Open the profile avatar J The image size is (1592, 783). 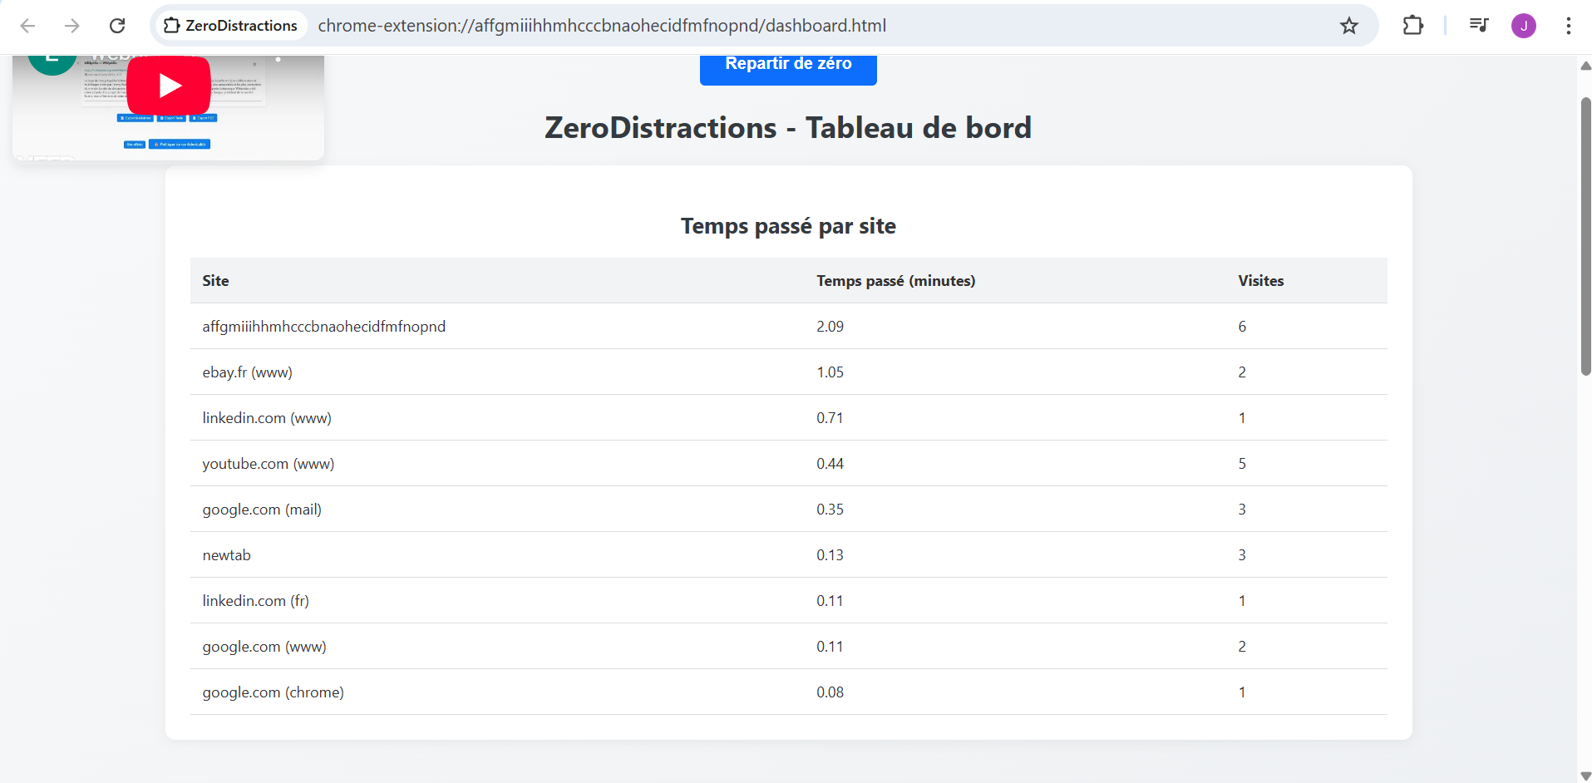(1523, 26)
